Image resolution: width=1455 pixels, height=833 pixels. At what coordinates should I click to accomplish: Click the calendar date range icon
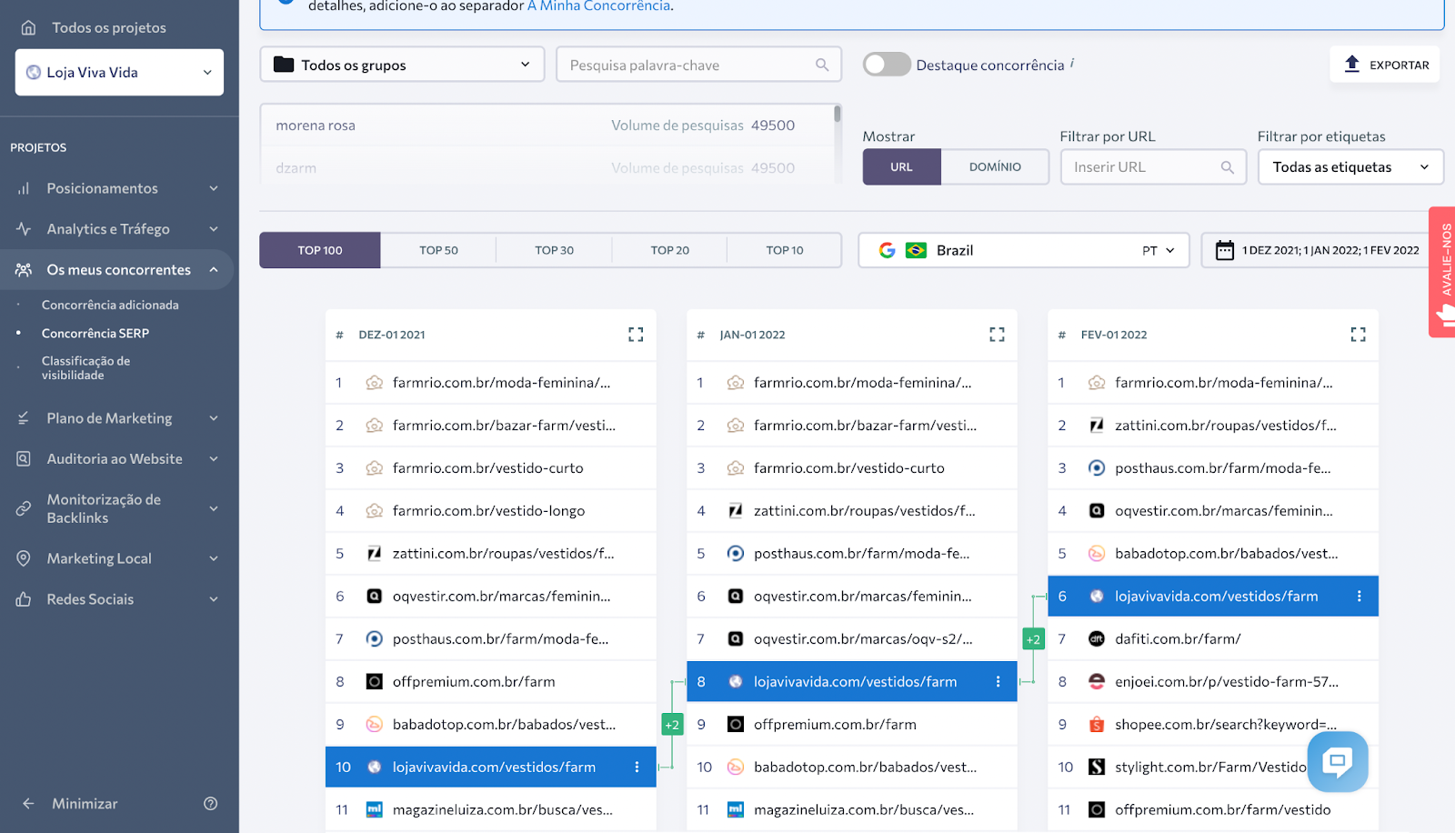point(1225,250)
